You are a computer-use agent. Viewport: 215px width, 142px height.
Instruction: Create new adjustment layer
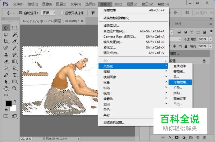pos(184,138)
